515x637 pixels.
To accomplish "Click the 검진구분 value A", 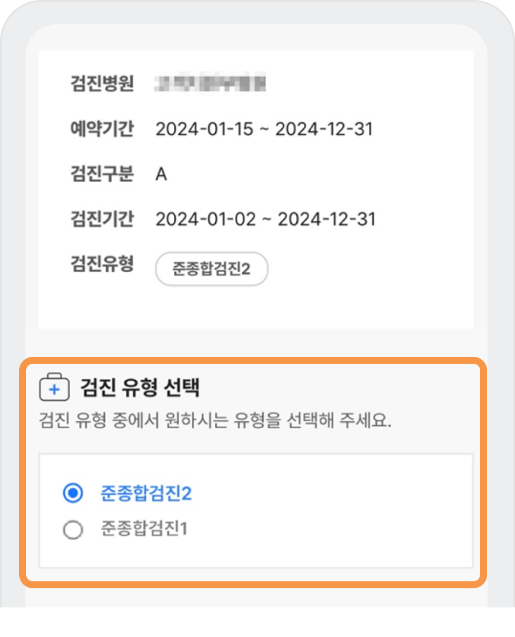I will (x=161, y=174).
